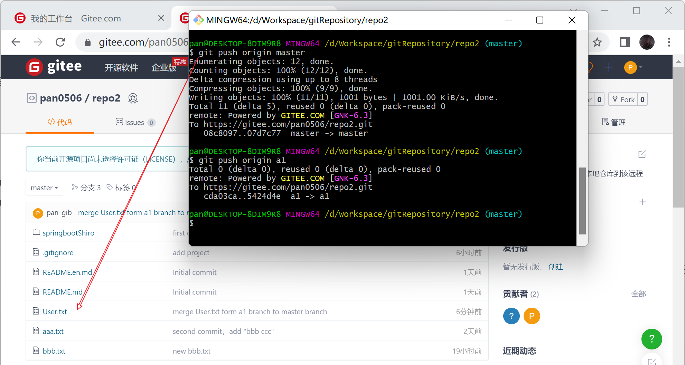Click the 创建 release link

(x=555, y=267)
